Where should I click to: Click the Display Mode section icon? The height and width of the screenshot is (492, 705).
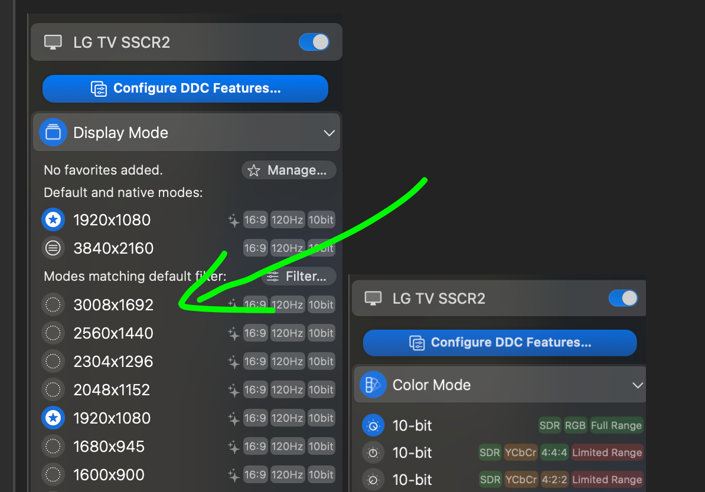[53, 133]
